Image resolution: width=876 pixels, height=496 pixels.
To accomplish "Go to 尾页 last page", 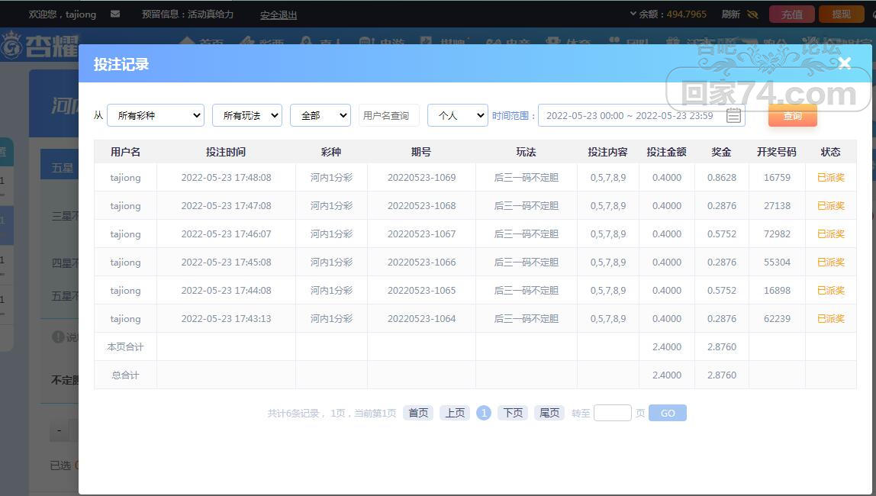I will point(549,413).
